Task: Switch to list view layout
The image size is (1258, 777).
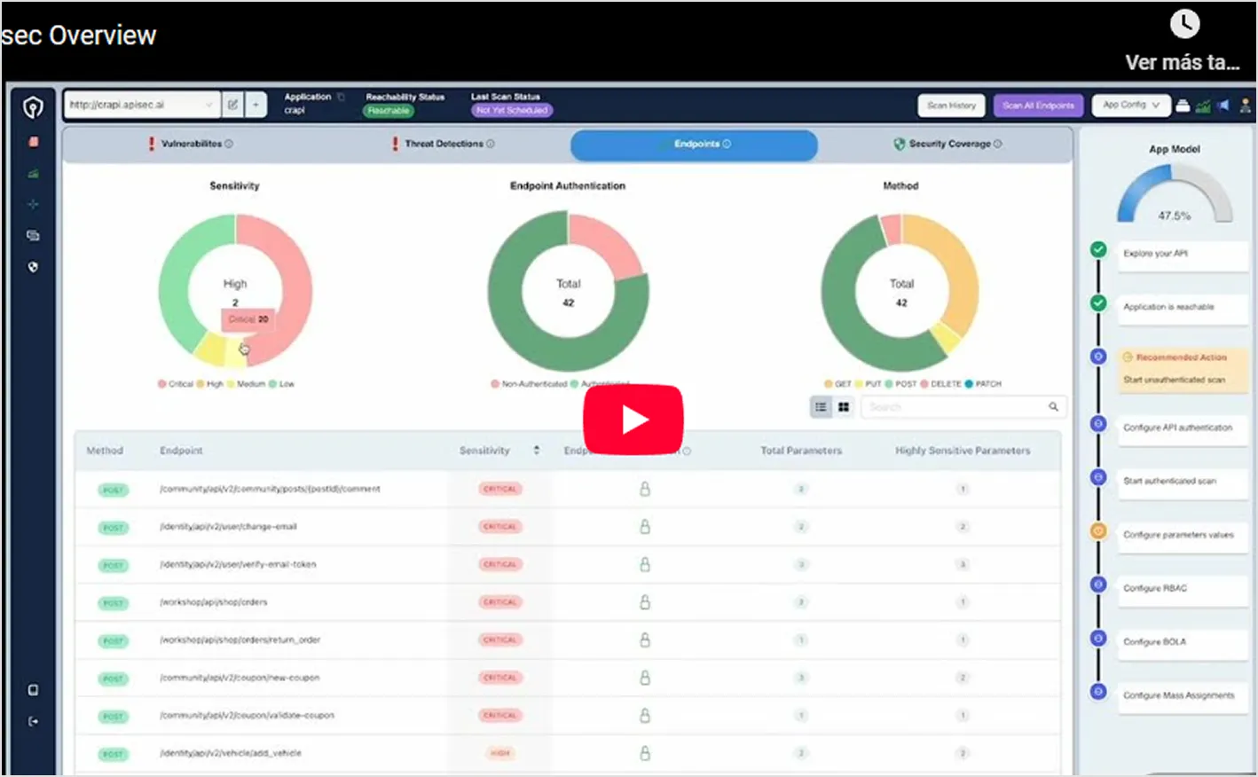Action: pos(821,407)
